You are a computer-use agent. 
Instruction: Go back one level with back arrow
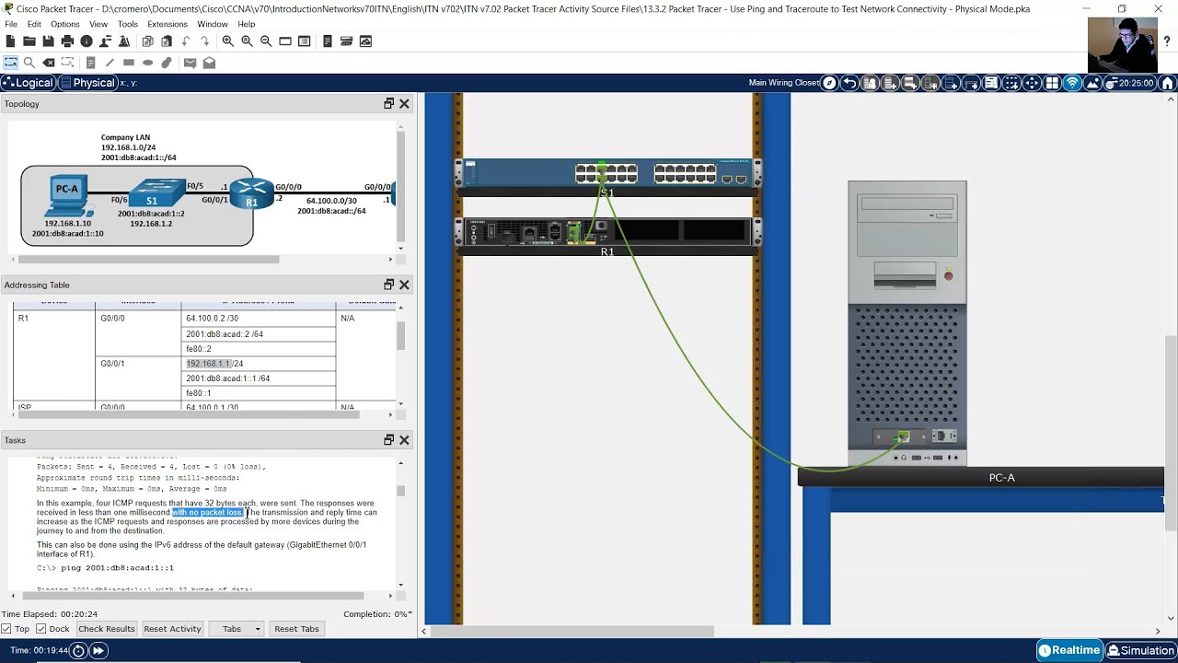point(849,83)
